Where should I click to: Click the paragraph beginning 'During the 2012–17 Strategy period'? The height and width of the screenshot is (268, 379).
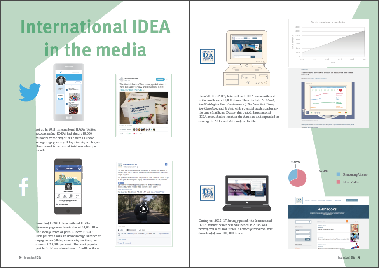[236, 227]
